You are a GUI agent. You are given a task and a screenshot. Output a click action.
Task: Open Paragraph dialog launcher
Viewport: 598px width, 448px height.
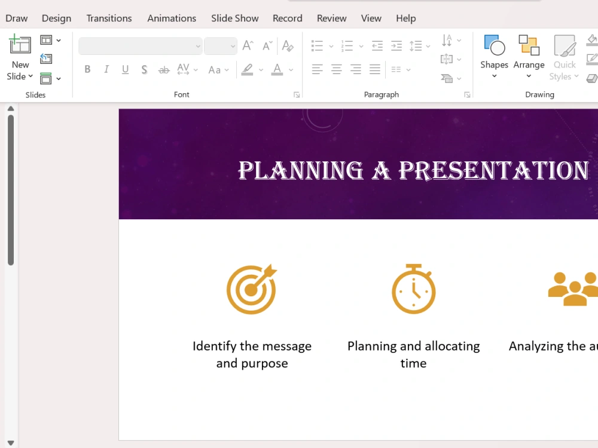[x=467, y=95]
